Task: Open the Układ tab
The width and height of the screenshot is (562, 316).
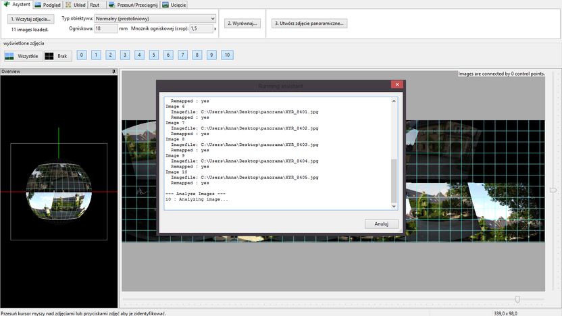Action: coord(76,5)
